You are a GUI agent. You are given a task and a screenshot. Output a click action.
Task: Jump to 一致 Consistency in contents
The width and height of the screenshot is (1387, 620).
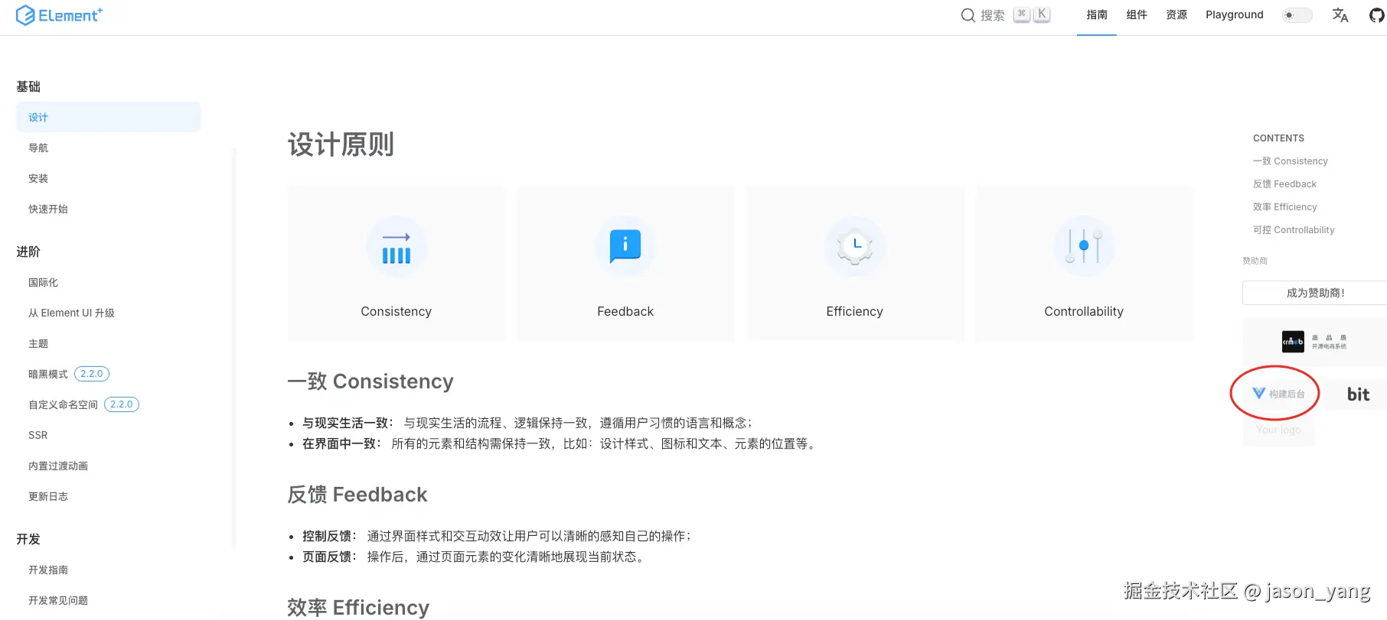(x=1291, y=161)
